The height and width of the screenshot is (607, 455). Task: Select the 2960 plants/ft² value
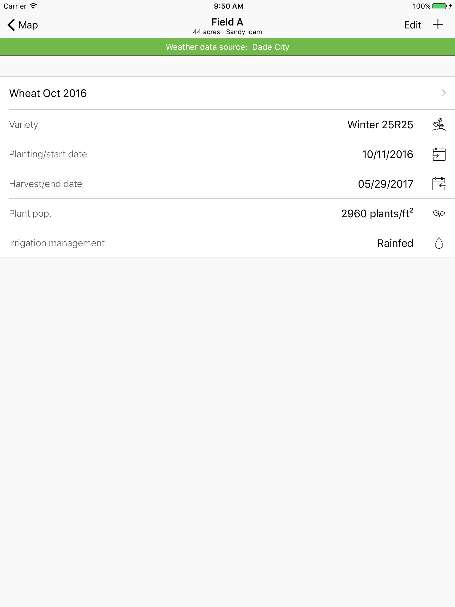click(377, 214)
